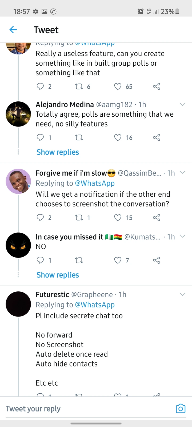Share the 'NO' tweet
The image size is (192, 427).
pyautogui.click(x=157, y=260)
